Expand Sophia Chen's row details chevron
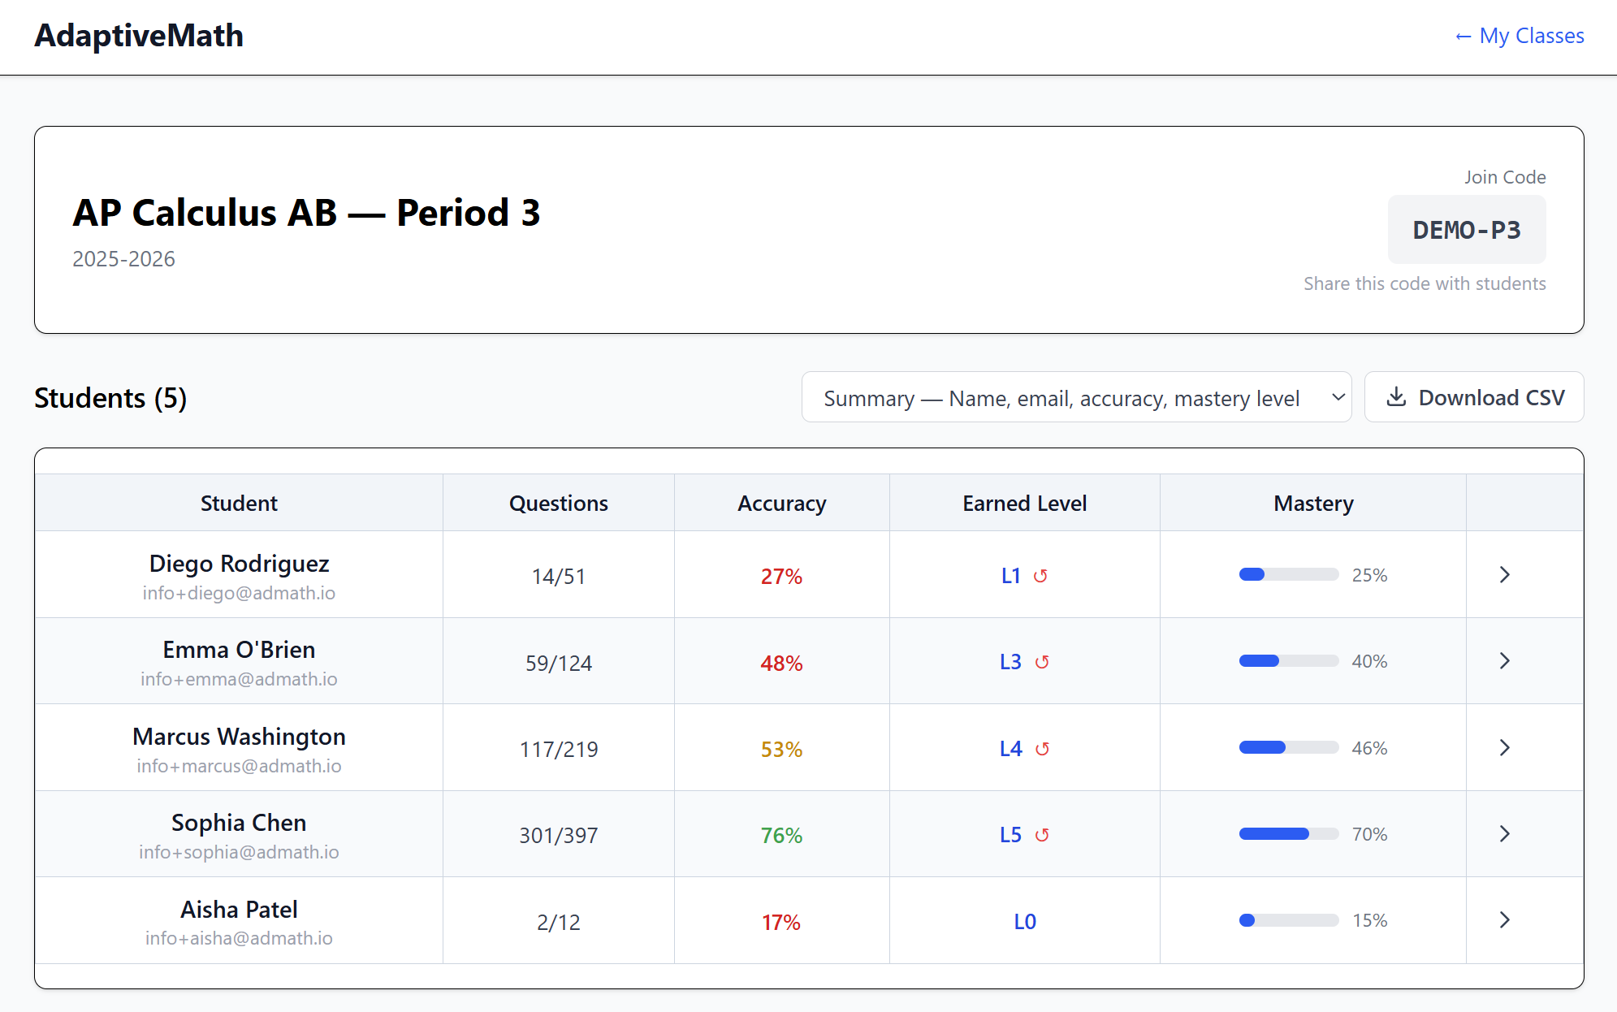Screen dimensions: 1617x1012 [x=1504, y=833]
